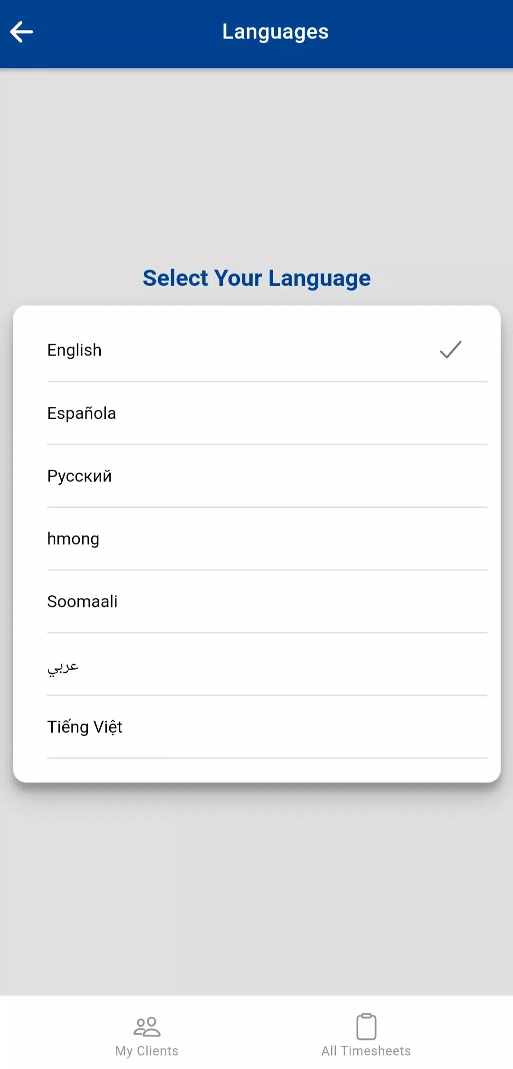Choose hmong from the language list
Viewport: 513px width, 1069px height.
(x=267, y=539)
